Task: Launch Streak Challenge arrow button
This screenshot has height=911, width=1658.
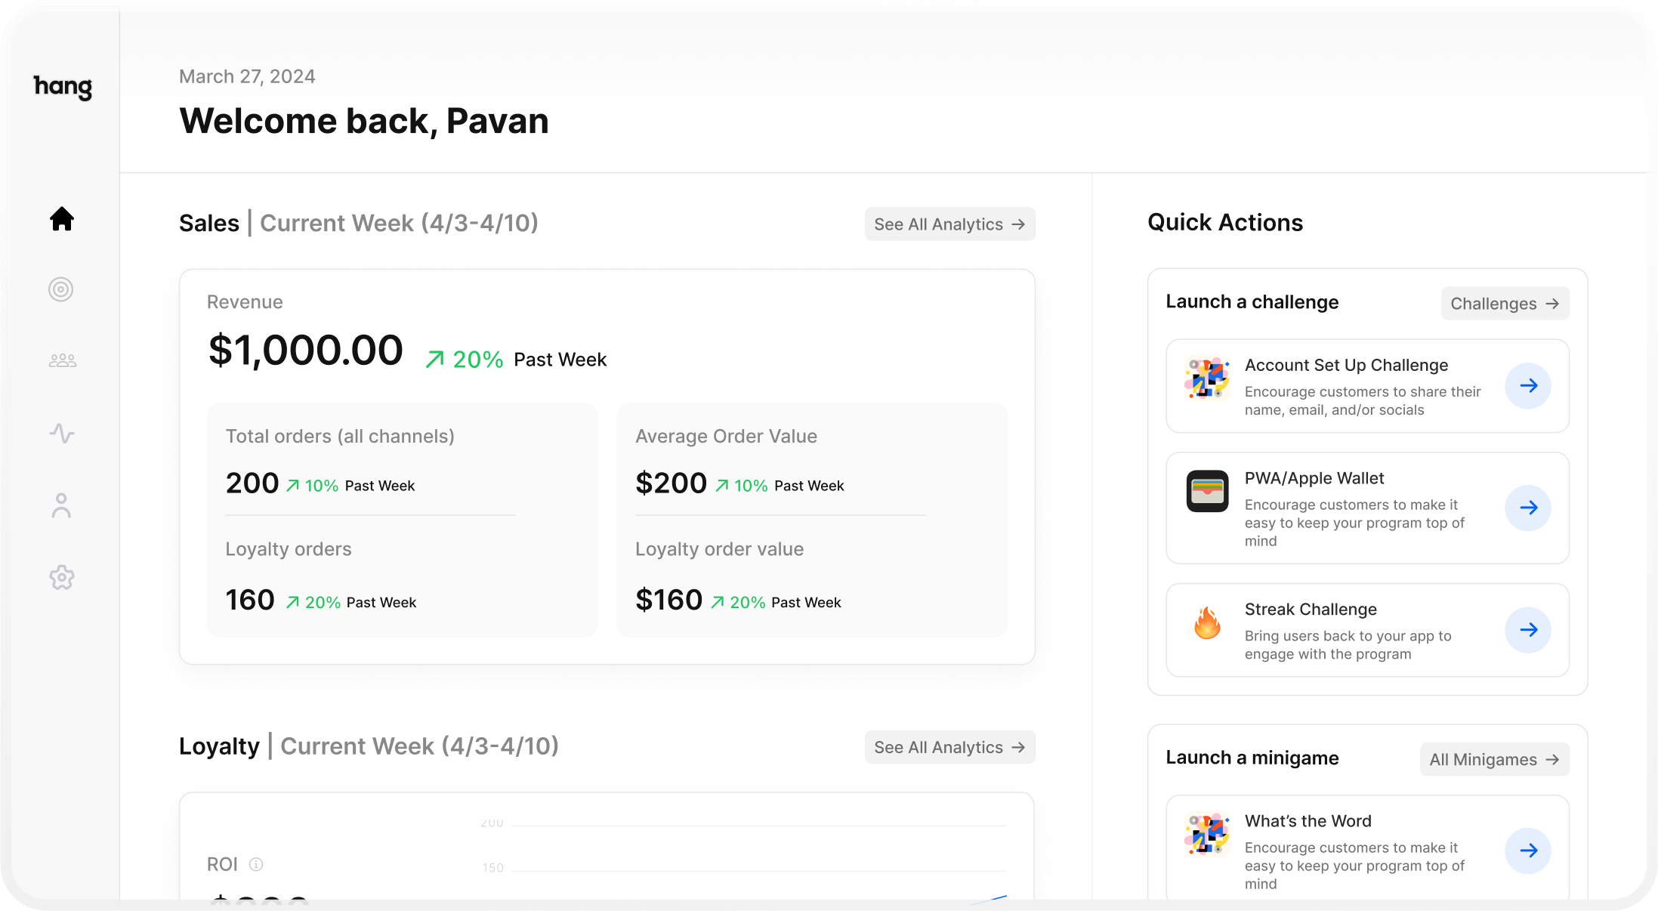Action: coord(1527,630)
